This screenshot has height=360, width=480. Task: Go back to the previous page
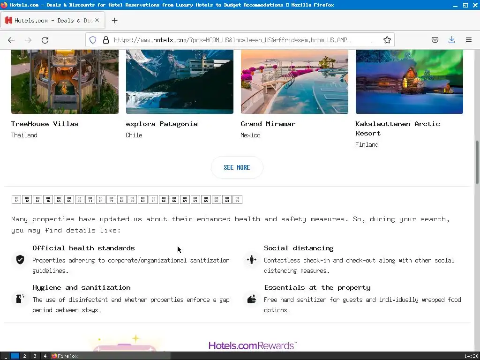(11, 40)
